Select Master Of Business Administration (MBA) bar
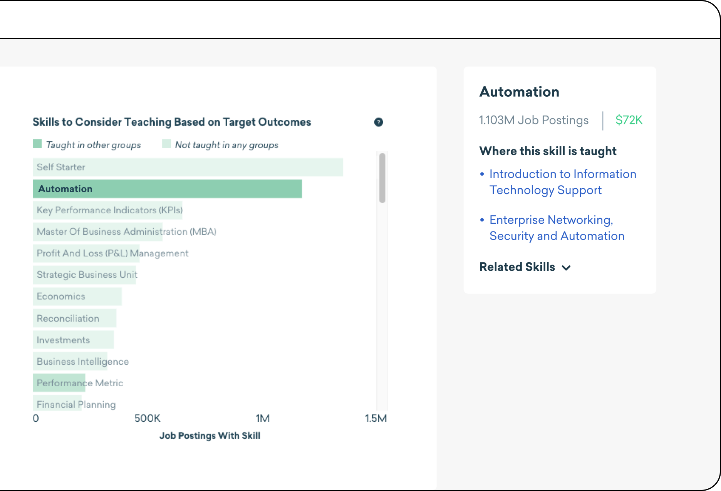 click(x=97, y=232)
